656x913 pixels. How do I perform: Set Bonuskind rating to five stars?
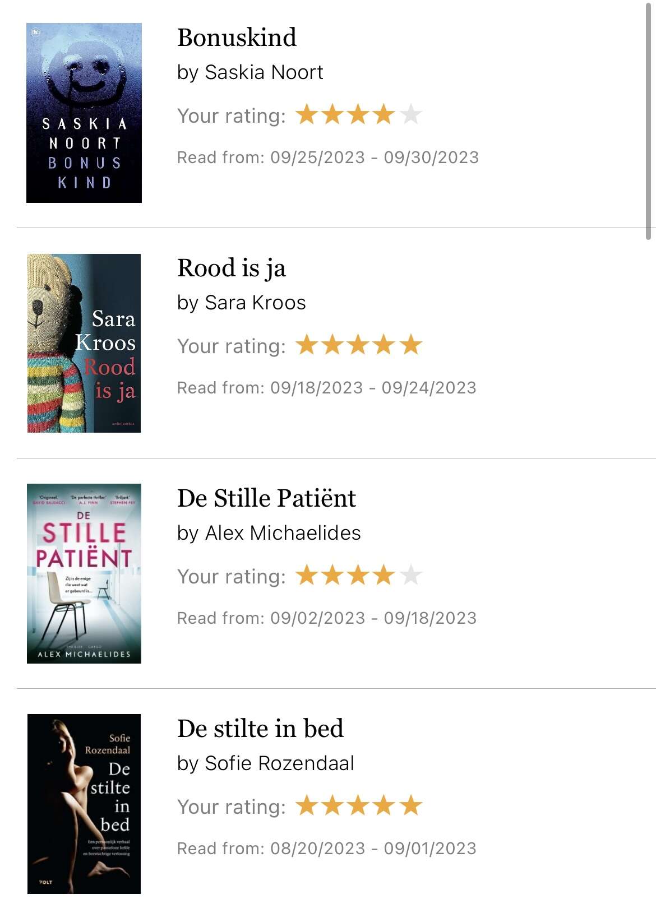tap(410, 114)
